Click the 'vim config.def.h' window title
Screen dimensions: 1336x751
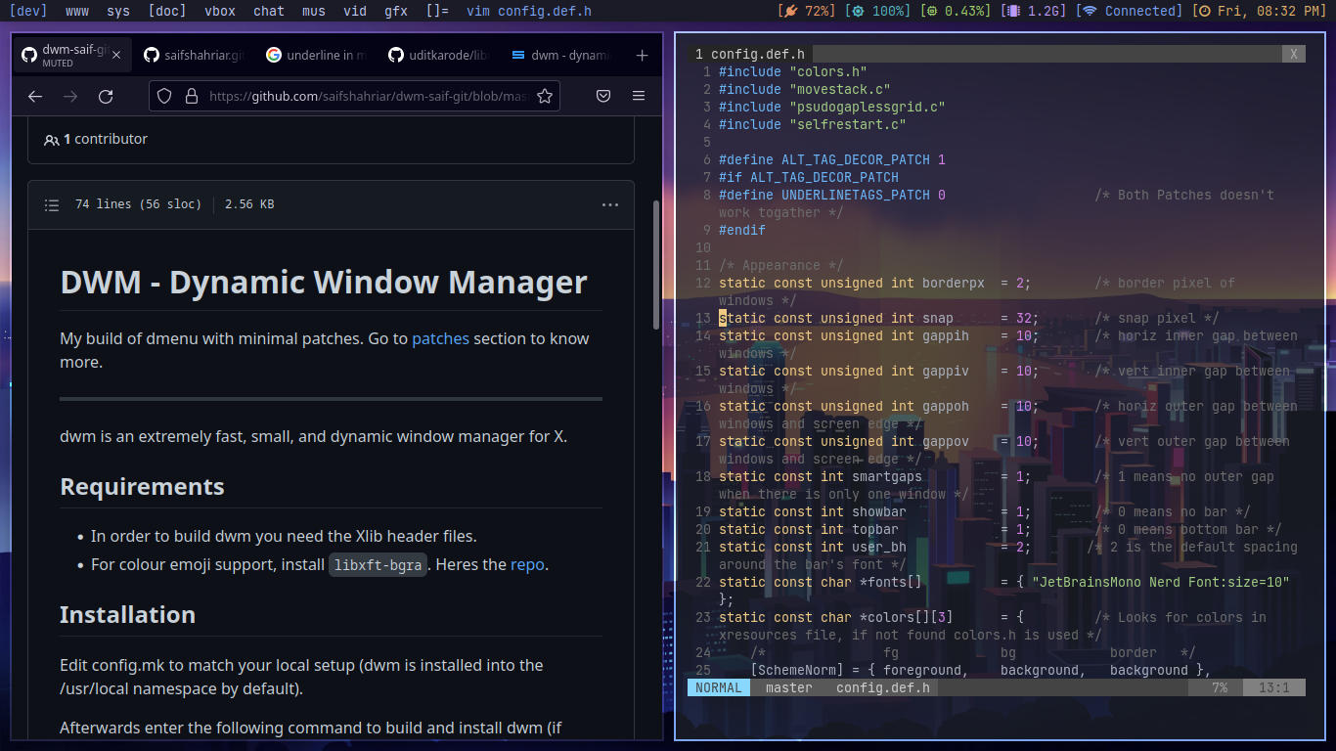click(x=529, y=11)
